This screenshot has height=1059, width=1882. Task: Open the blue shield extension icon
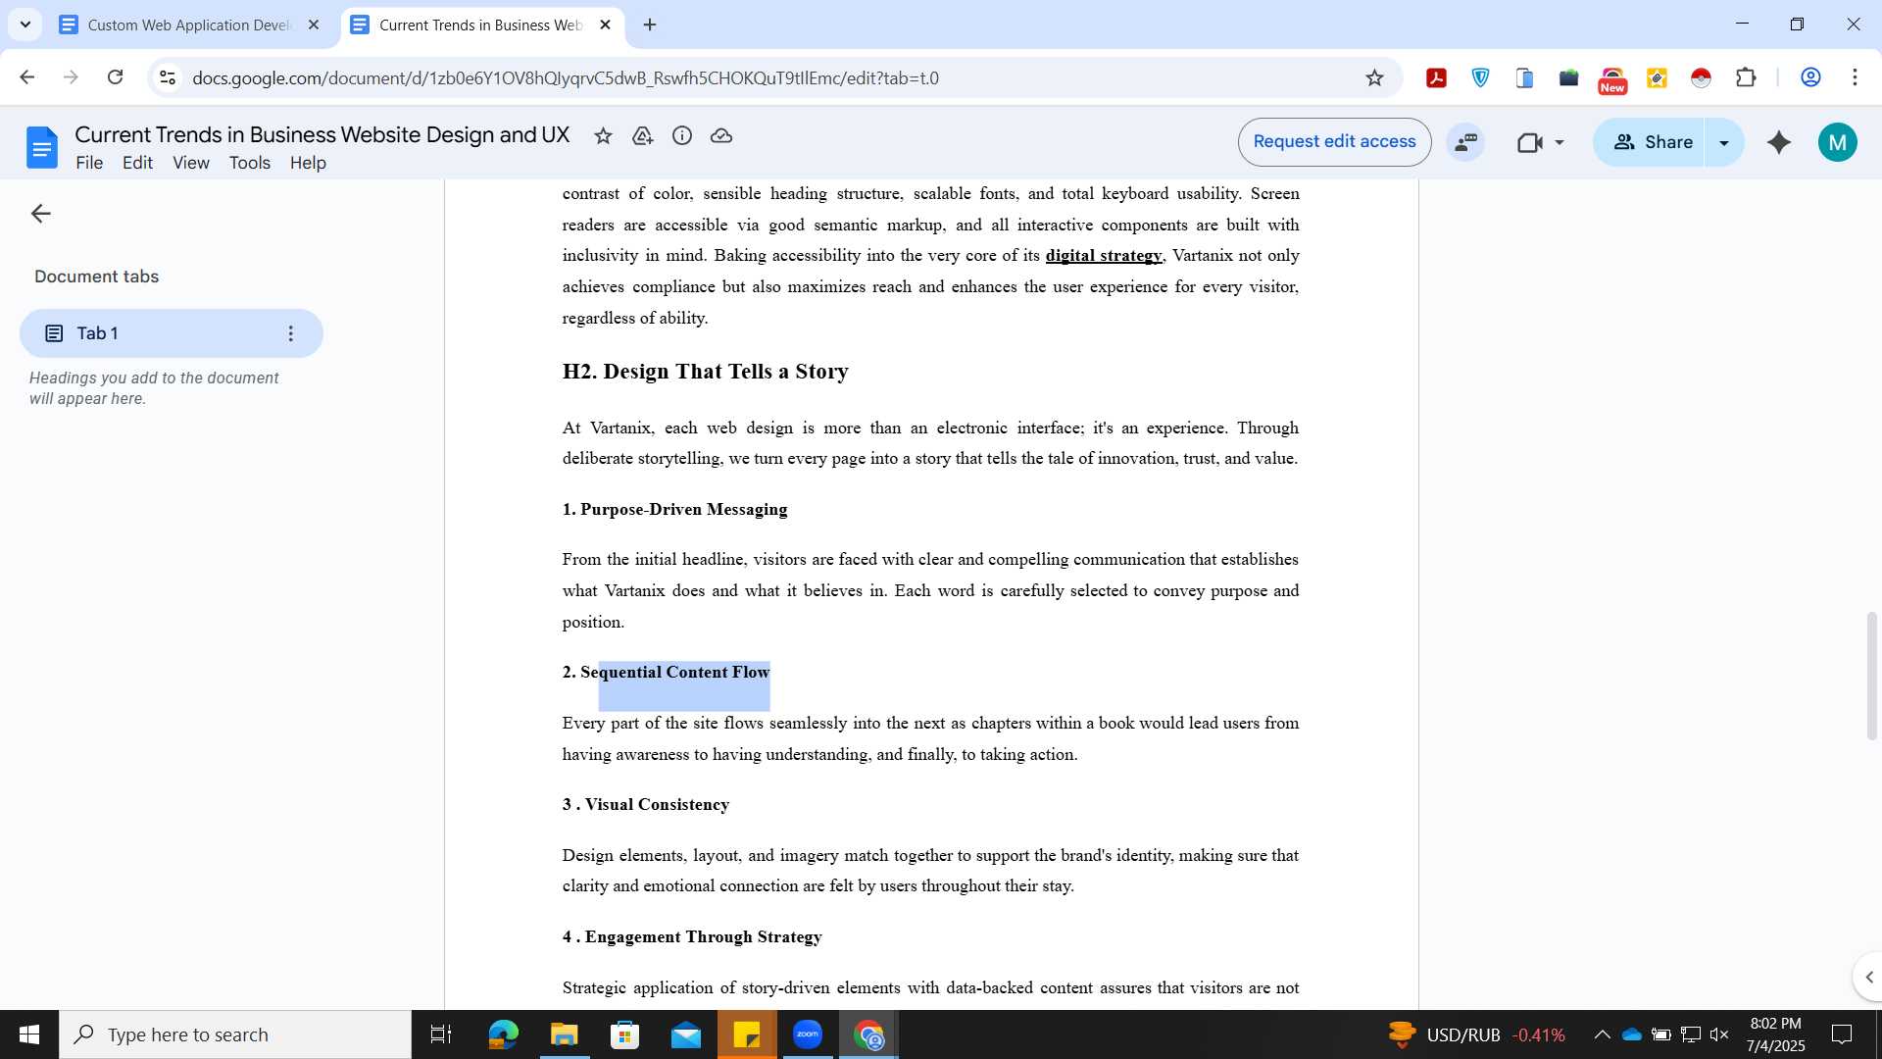(x=1480, y=77)
